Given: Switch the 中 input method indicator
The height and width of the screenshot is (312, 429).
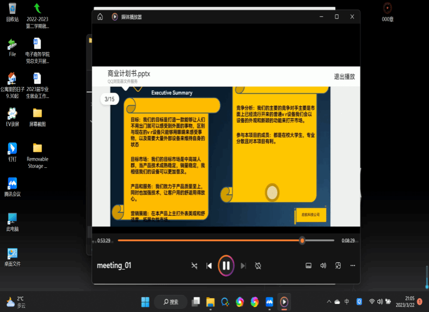Looking at the screenshot, I should pos(347,302).
